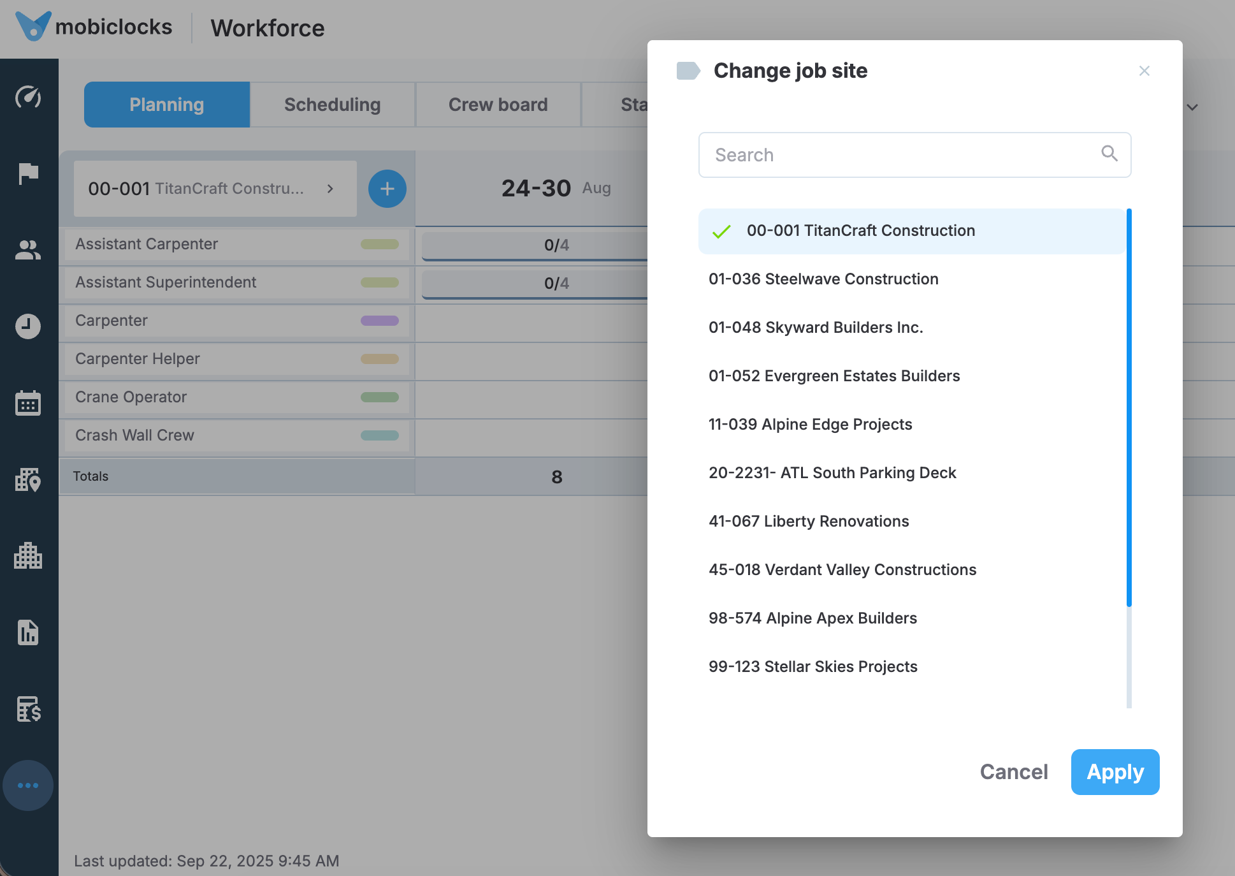The width and height of the screenshot is (1235, 876).
Task: Click the flag icon in sidebar
Action: pos(28,173)
